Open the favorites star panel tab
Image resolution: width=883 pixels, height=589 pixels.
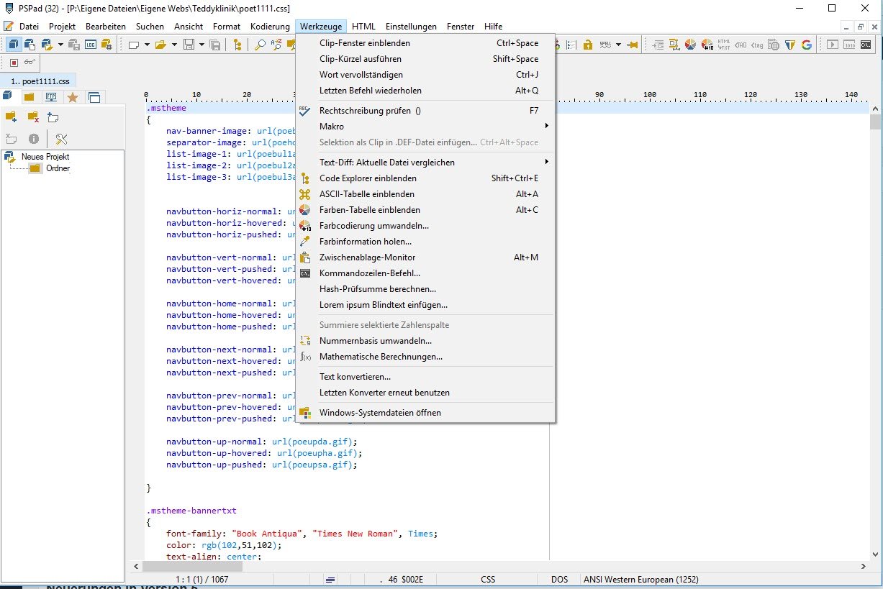(72, 97)
